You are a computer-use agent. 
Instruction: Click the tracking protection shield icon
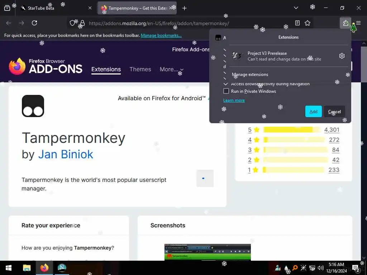(72, 23)
